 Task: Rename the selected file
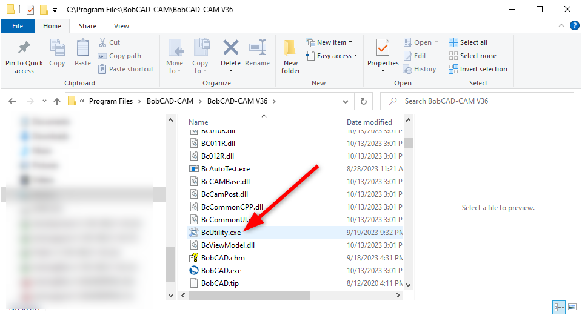[257, 53]
